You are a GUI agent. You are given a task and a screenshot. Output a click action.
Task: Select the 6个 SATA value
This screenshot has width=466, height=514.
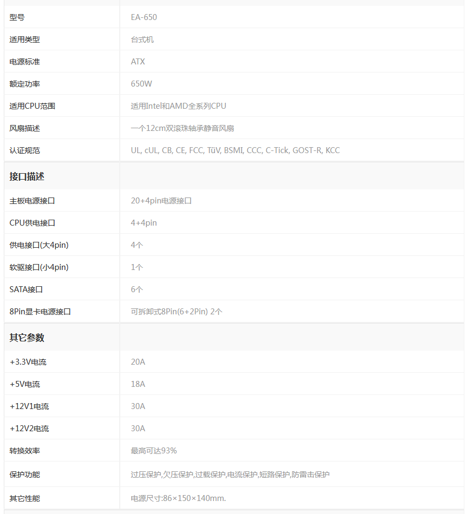point(137,289)
